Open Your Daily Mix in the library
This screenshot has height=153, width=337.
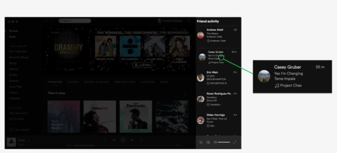(x=18, y=52)
